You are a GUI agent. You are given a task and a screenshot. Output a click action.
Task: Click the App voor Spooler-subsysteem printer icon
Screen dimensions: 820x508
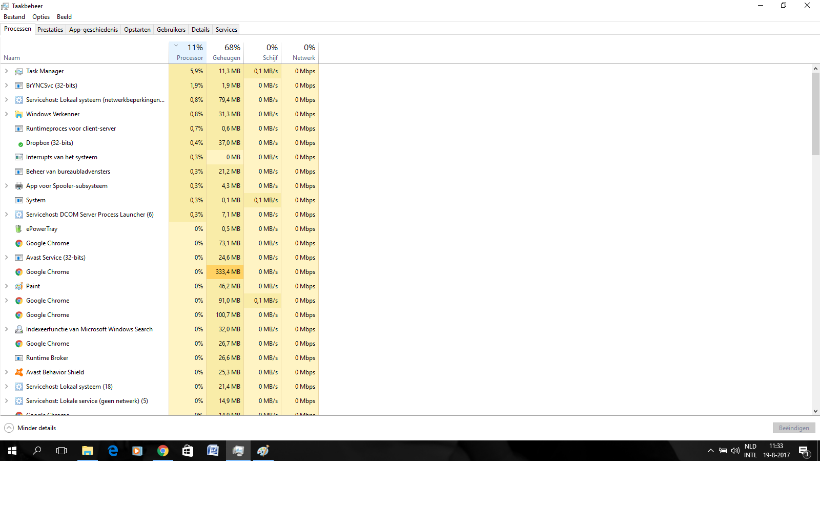pos(19,186)
